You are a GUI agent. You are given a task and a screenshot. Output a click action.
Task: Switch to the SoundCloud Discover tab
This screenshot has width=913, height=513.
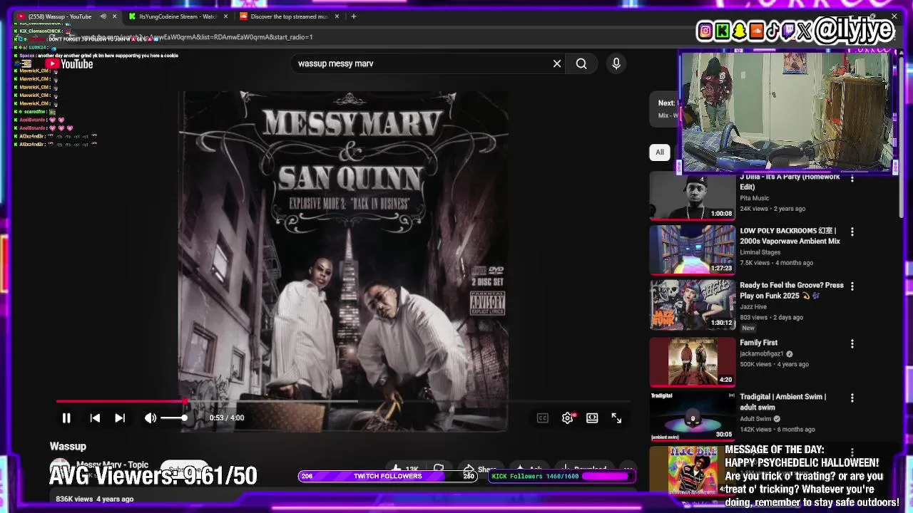click(x=289, y=16)
